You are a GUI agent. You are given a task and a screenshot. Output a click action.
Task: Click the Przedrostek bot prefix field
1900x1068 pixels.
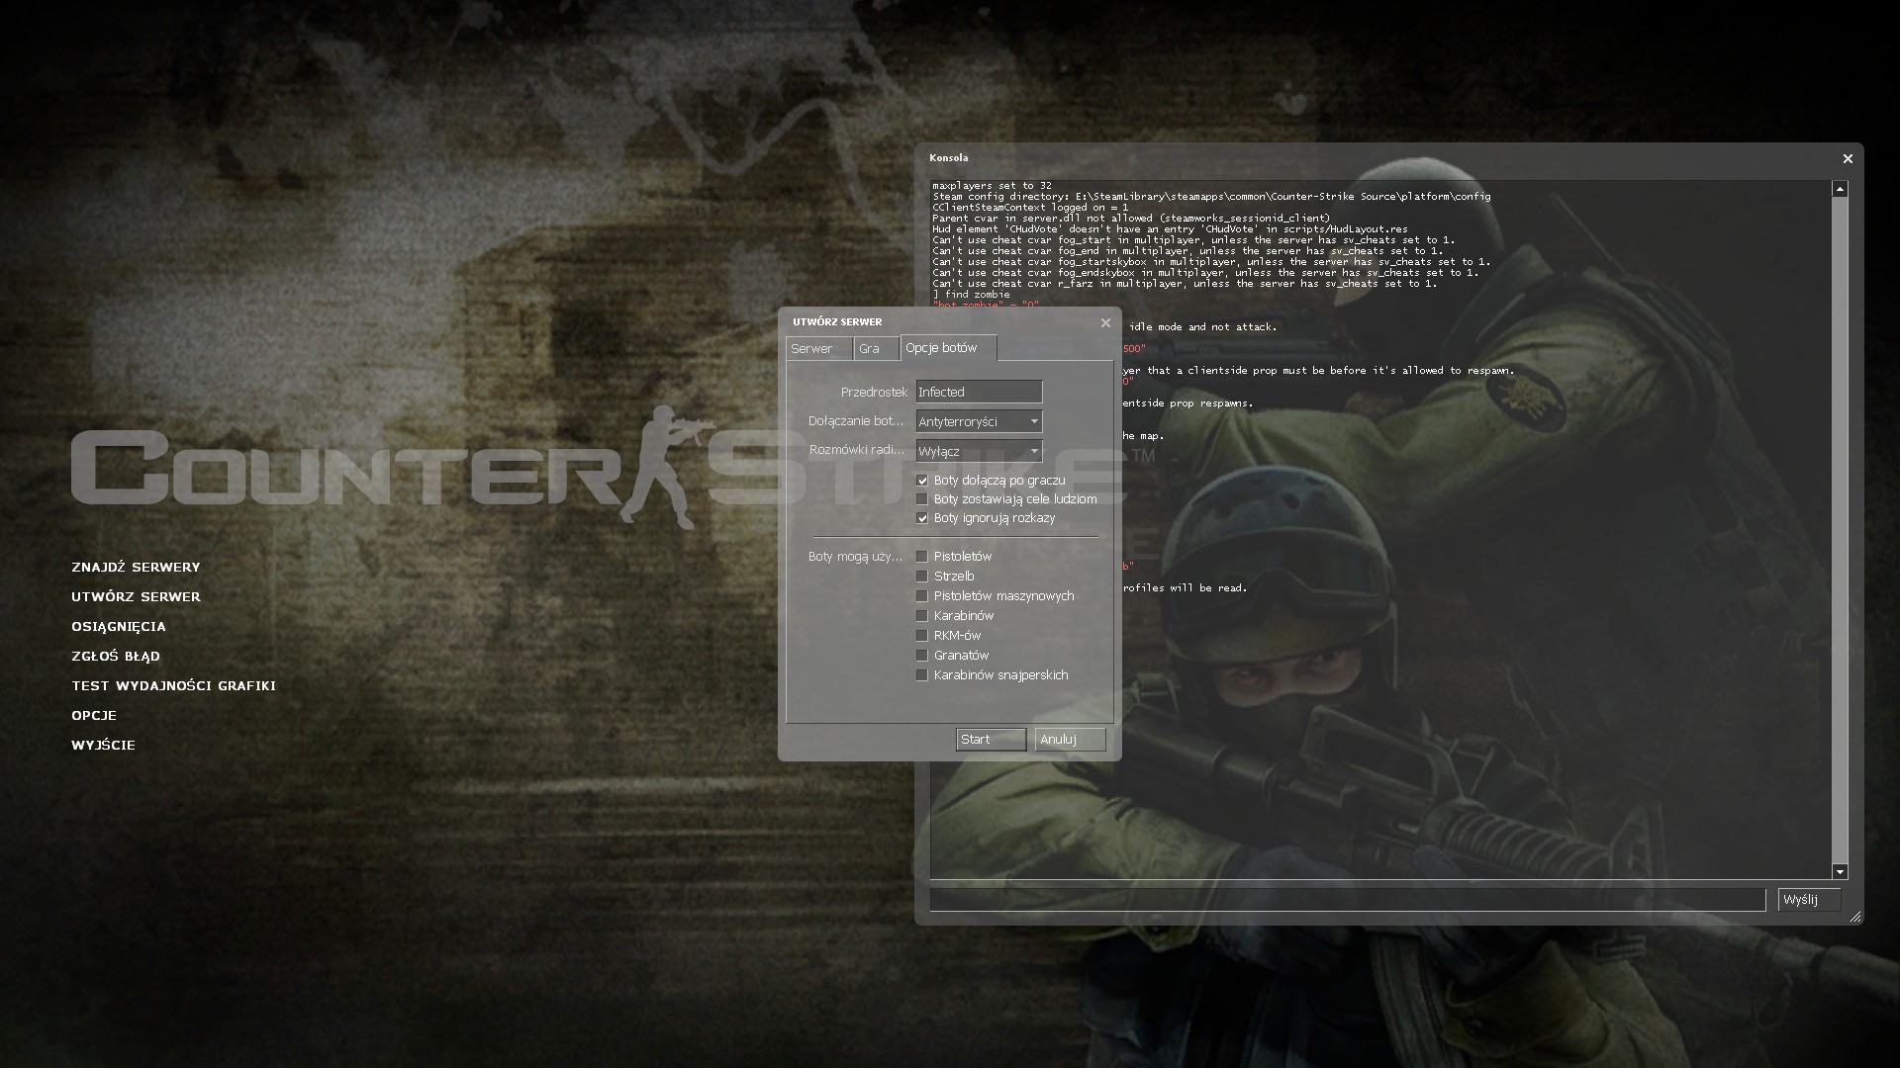[x=979, y=393]
